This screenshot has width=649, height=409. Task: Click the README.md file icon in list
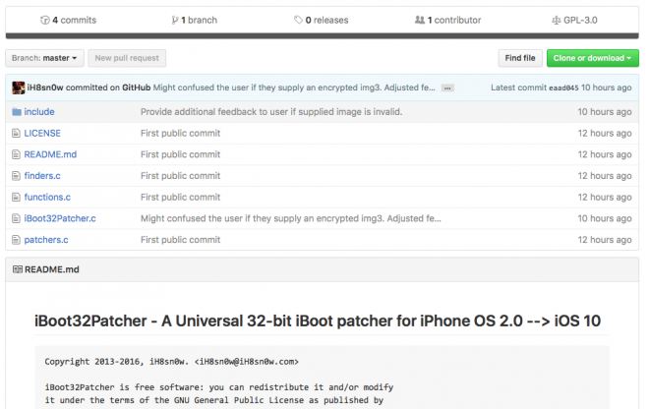point(16,154)
